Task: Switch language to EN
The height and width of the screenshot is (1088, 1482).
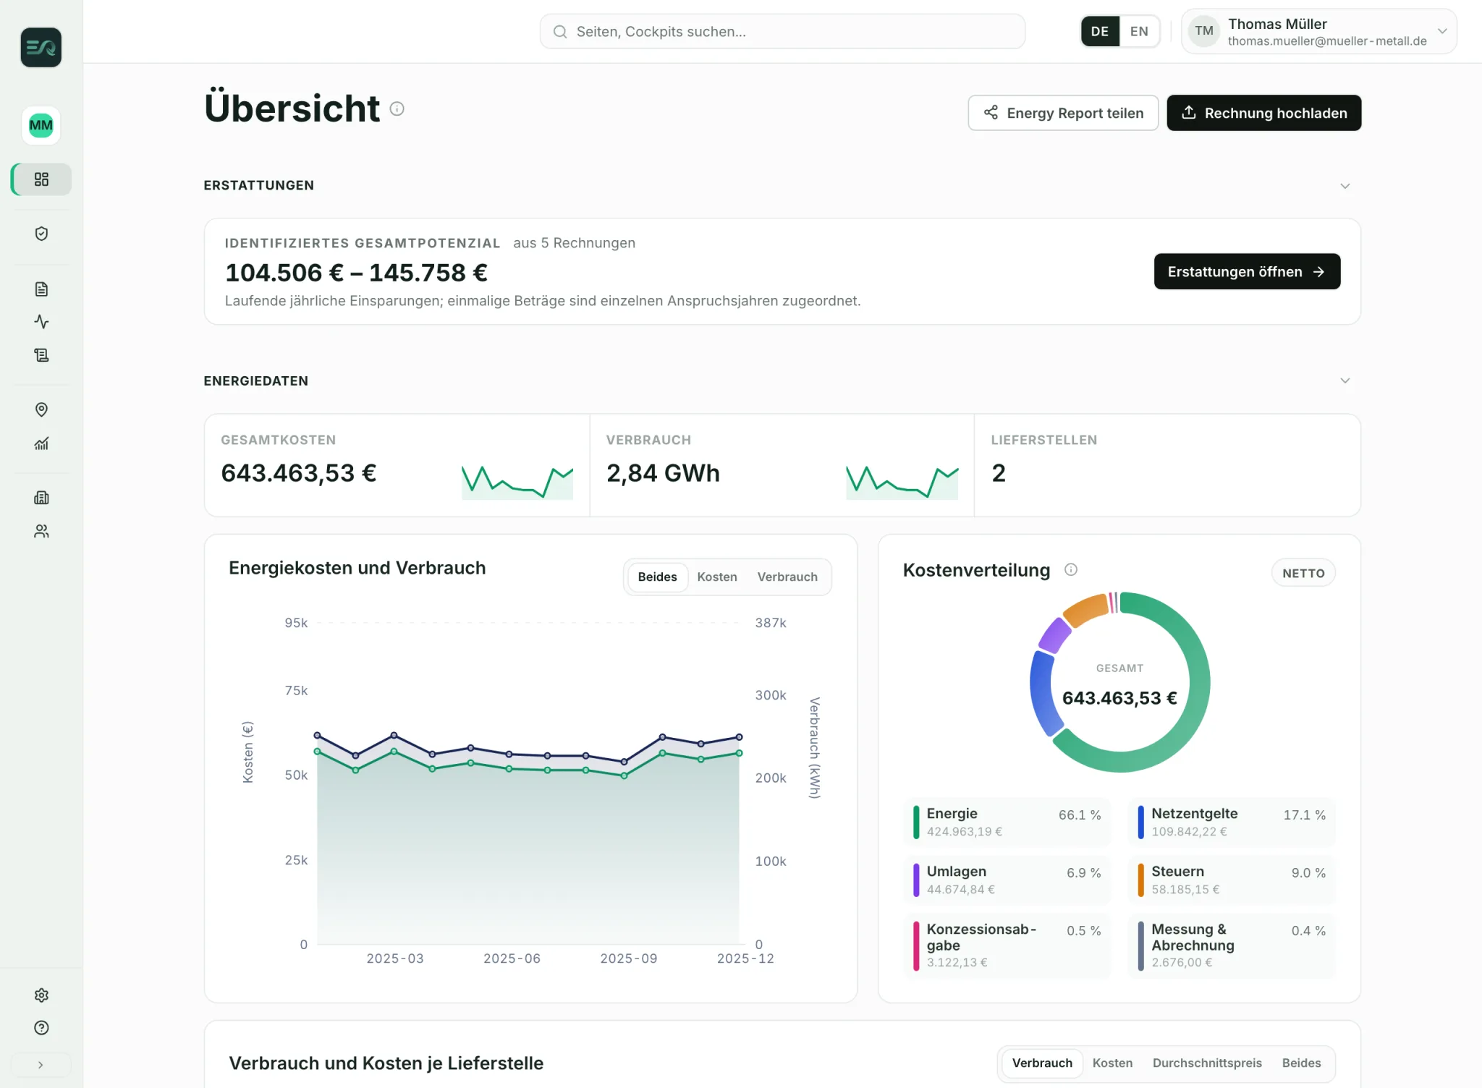Action: pos(1139,31)
